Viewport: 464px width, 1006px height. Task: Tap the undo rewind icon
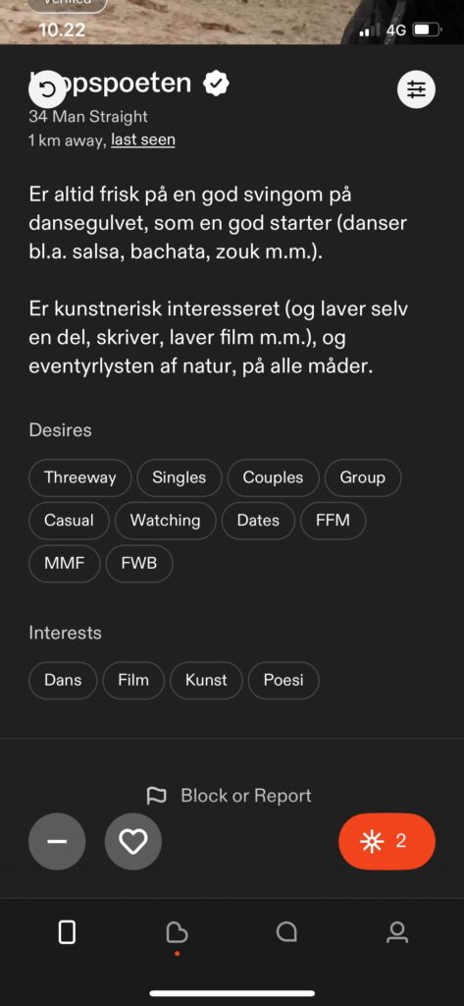[47, 89]
